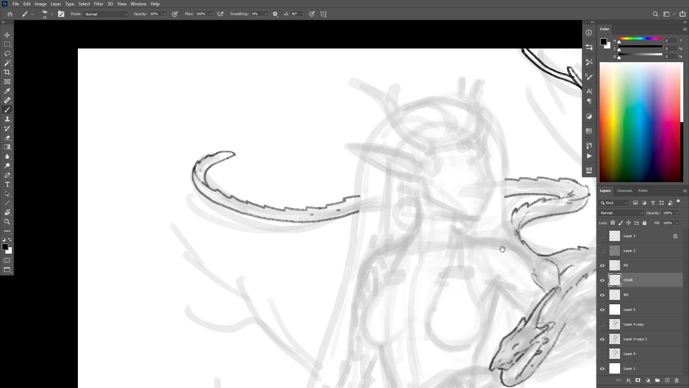
Task: Click the Smoothing percentage input field
Action: (257, 14)
